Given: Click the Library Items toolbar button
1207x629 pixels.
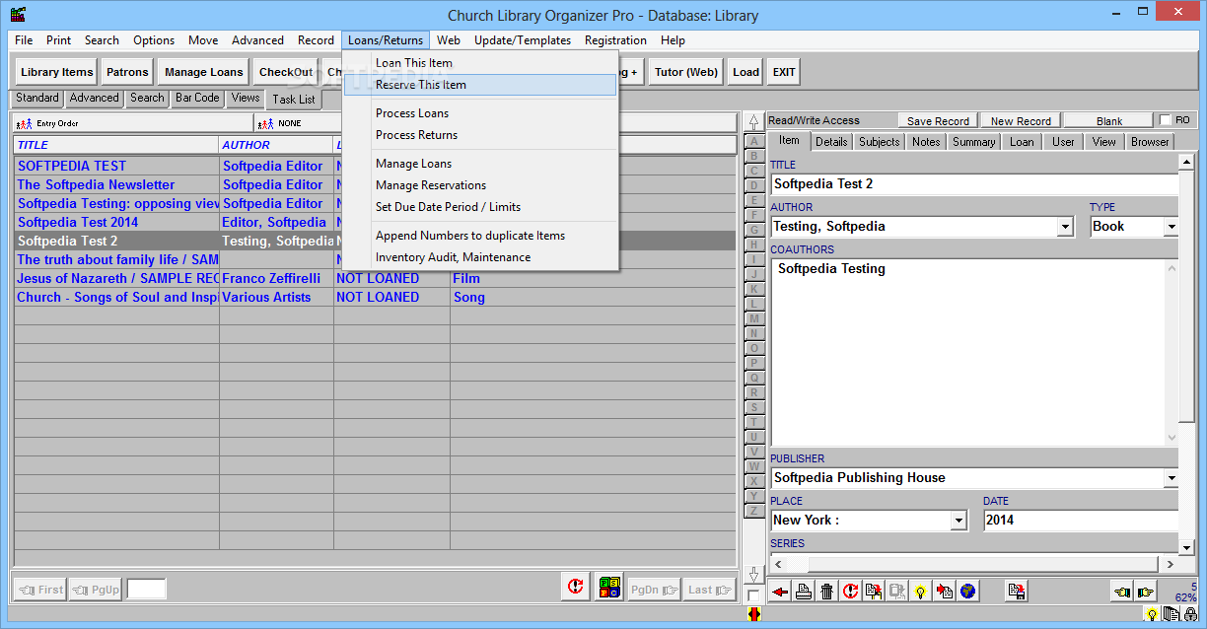Looking at the screenshot, I should pyautogui.click(x=57, y=72).
